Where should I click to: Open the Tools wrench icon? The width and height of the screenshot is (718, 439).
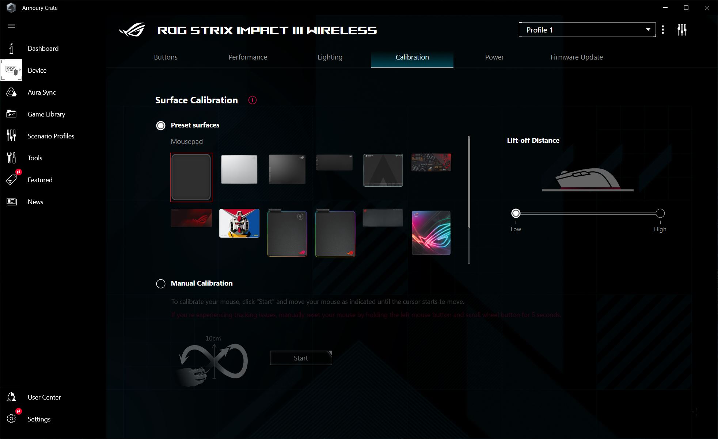pos(11,158)
